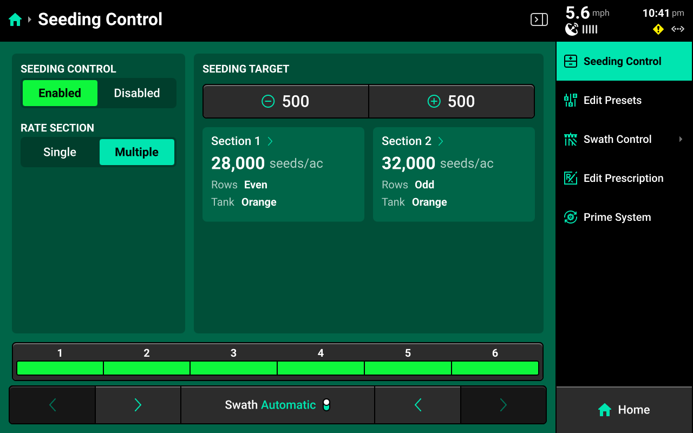Open the yellow warning alert icon
This screenshot has height=433, width=693.
tap(658, 29)
